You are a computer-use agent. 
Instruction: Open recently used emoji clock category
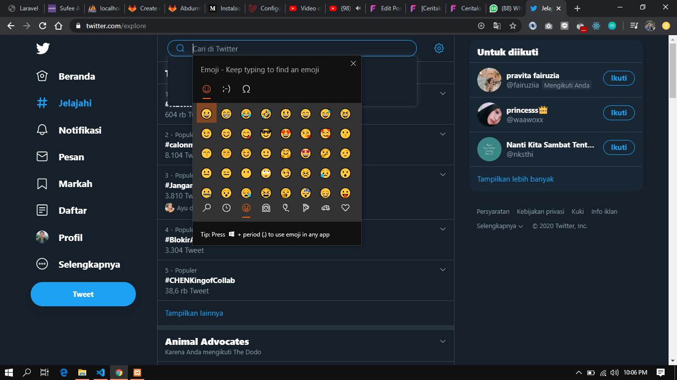pyautogui.click(x=226, y=208)
